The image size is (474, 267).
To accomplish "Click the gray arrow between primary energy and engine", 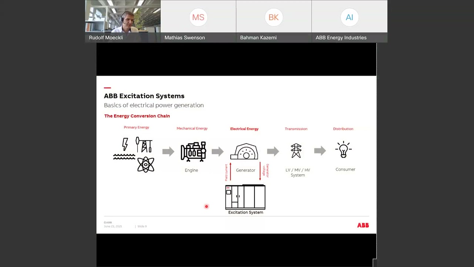I will tap(168, 151).
